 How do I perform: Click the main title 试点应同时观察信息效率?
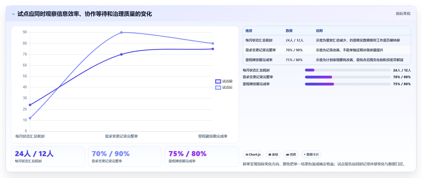pos(85,14)
